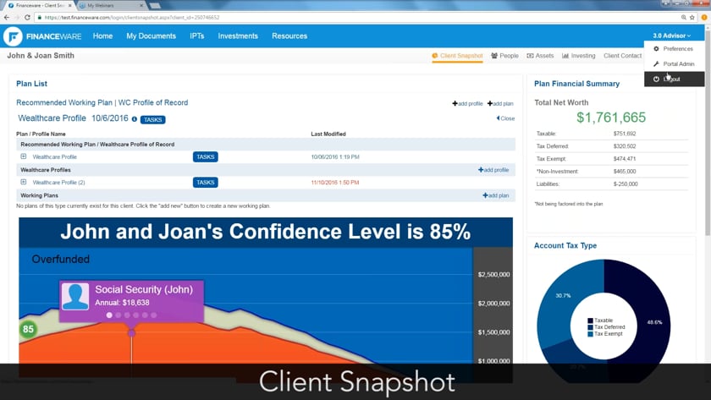Select the first carousel dot in Social Security card
The width and height of the screenshot is (711, 400).
pyautogui.click(x=109, y=315)
